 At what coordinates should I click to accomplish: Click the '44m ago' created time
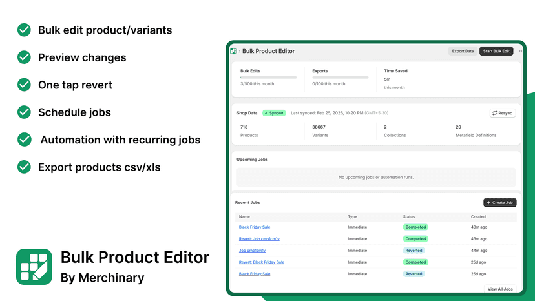[x=479, y=250]
